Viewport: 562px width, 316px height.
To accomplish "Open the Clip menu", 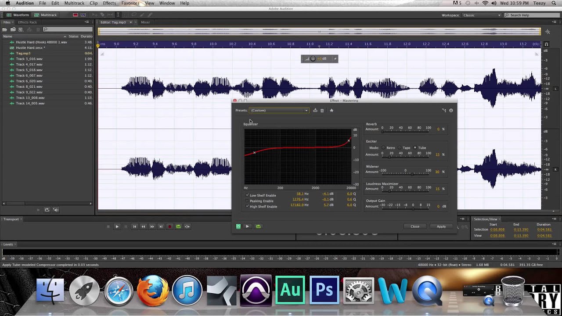I will coord(94,3).
